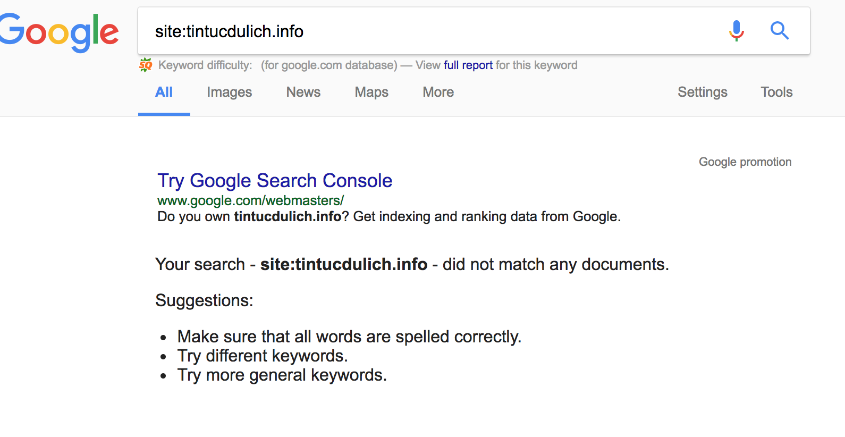Click the 'Do you own tintucdulich.info?' description
The width and height of the screenshot is (845, 437).
pos(389,216)
